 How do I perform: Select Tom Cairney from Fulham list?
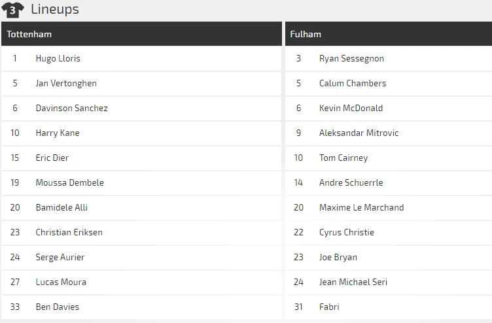[343, 158]
